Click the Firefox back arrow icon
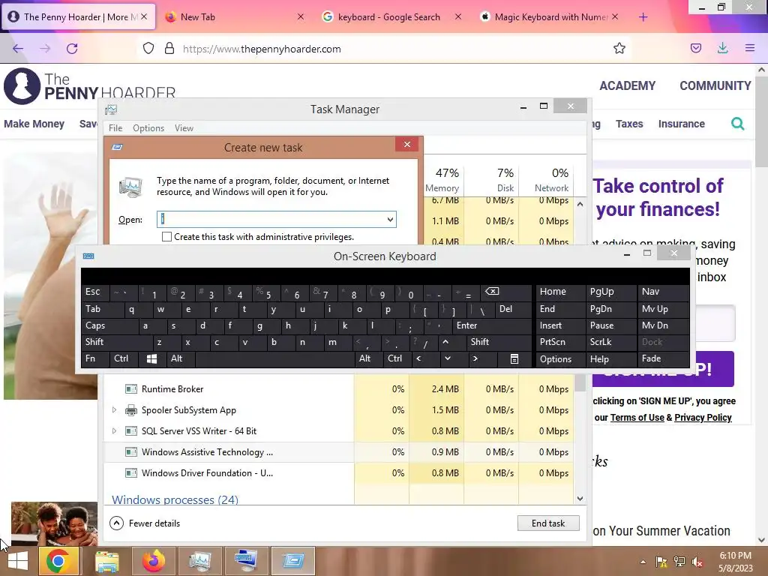The image size is (768, 576). tap(18, 49)
